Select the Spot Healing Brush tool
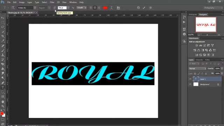 pos(3,46)
